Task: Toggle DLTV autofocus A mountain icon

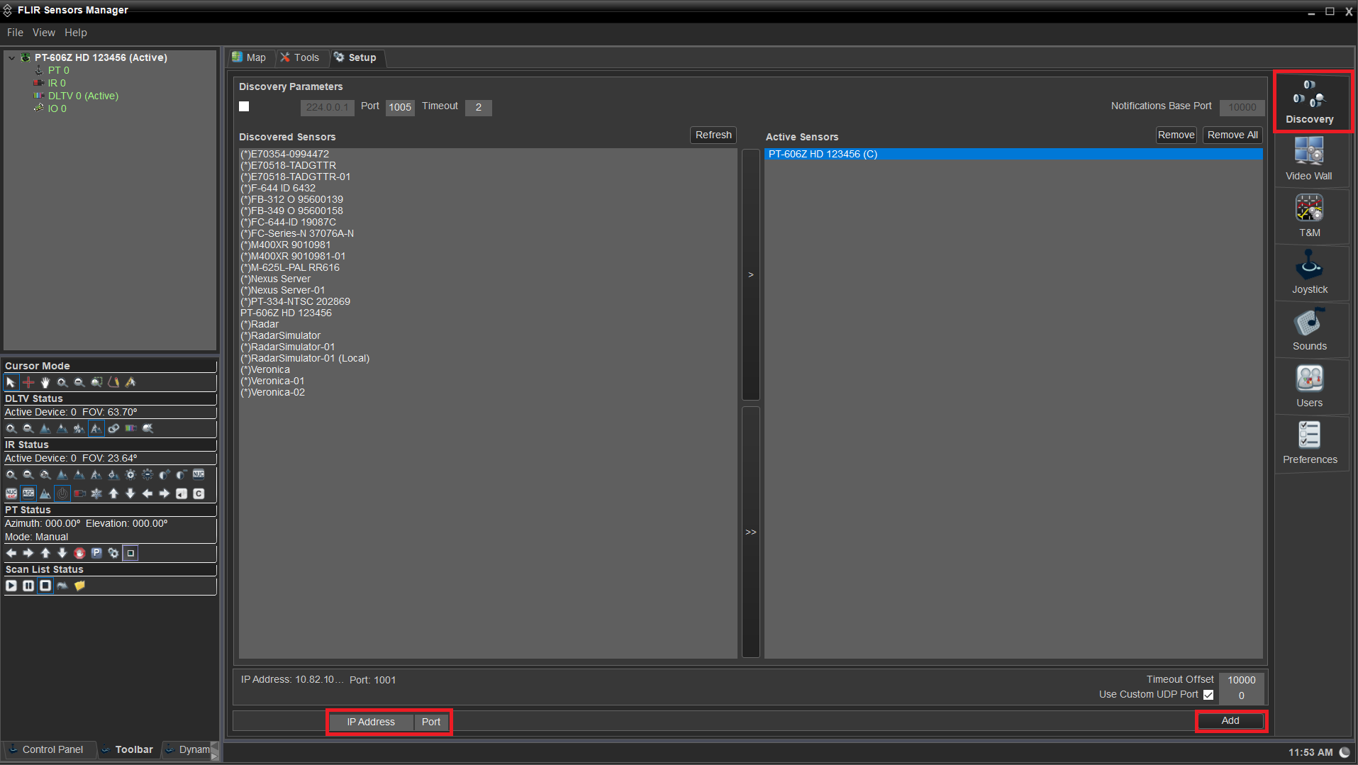Action: point(96,428)
